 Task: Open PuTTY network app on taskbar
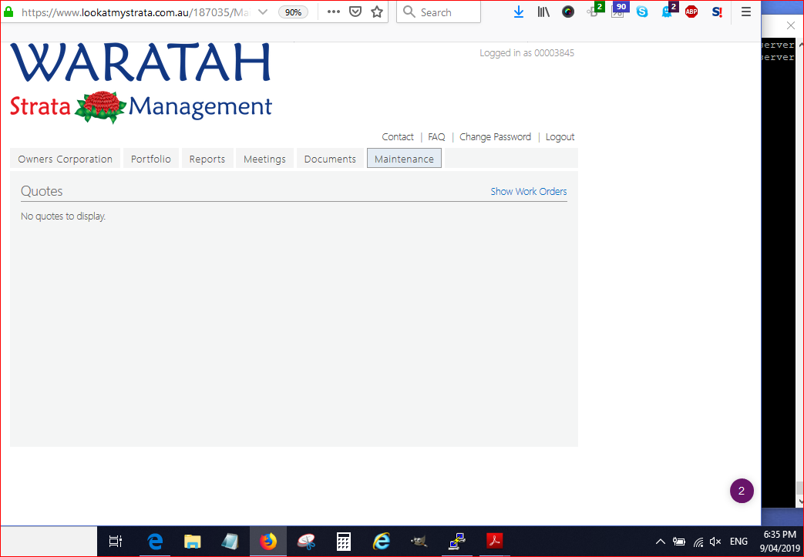click(x=456, y=541)
